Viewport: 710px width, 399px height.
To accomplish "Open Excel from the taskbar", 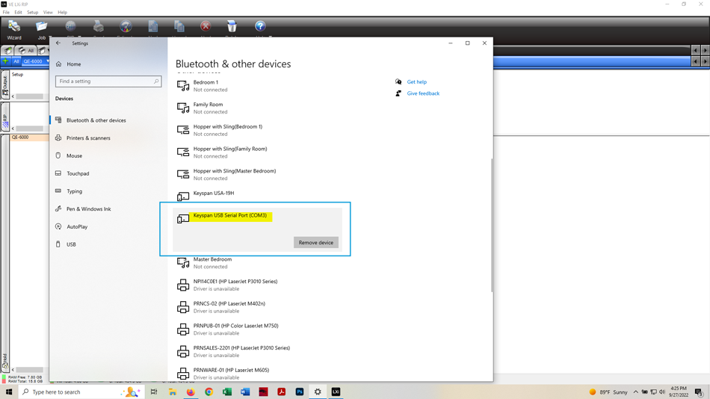I will 227,392.
